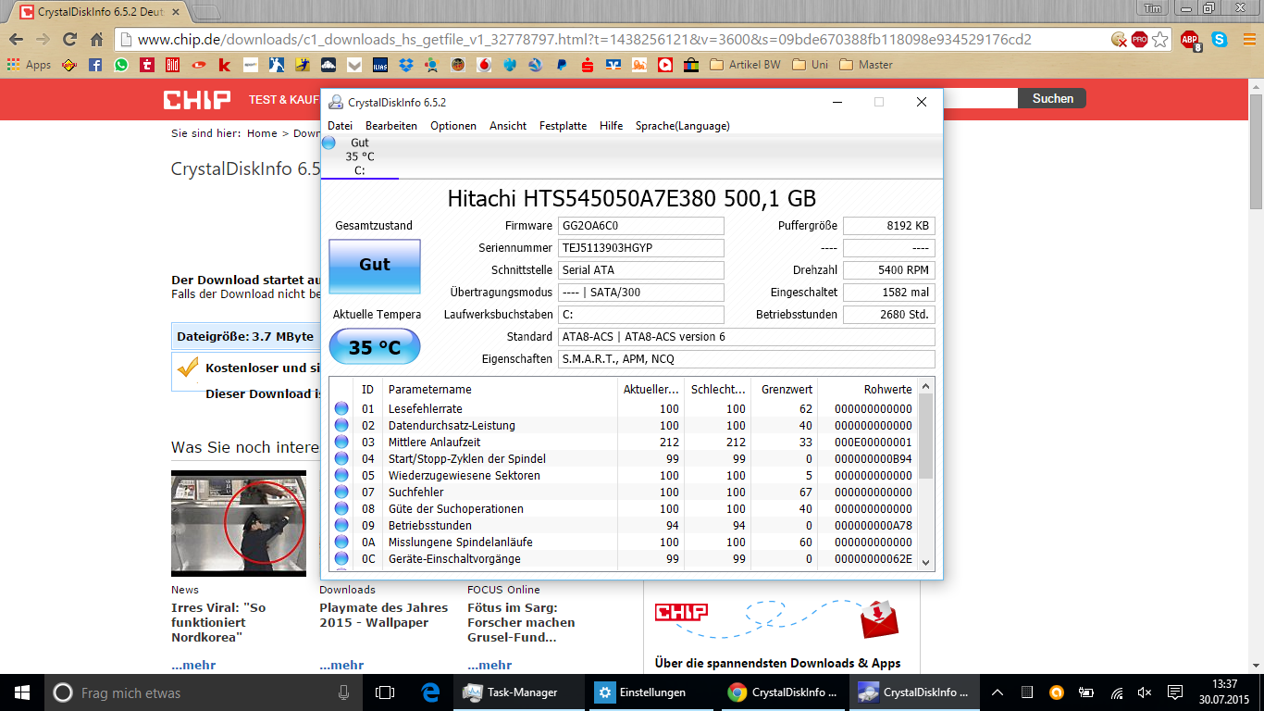Viewport: 1264px width, 711px height.
Task: Switch to Einstellungen on the taskbar
Action: click(x=652, y=692)
